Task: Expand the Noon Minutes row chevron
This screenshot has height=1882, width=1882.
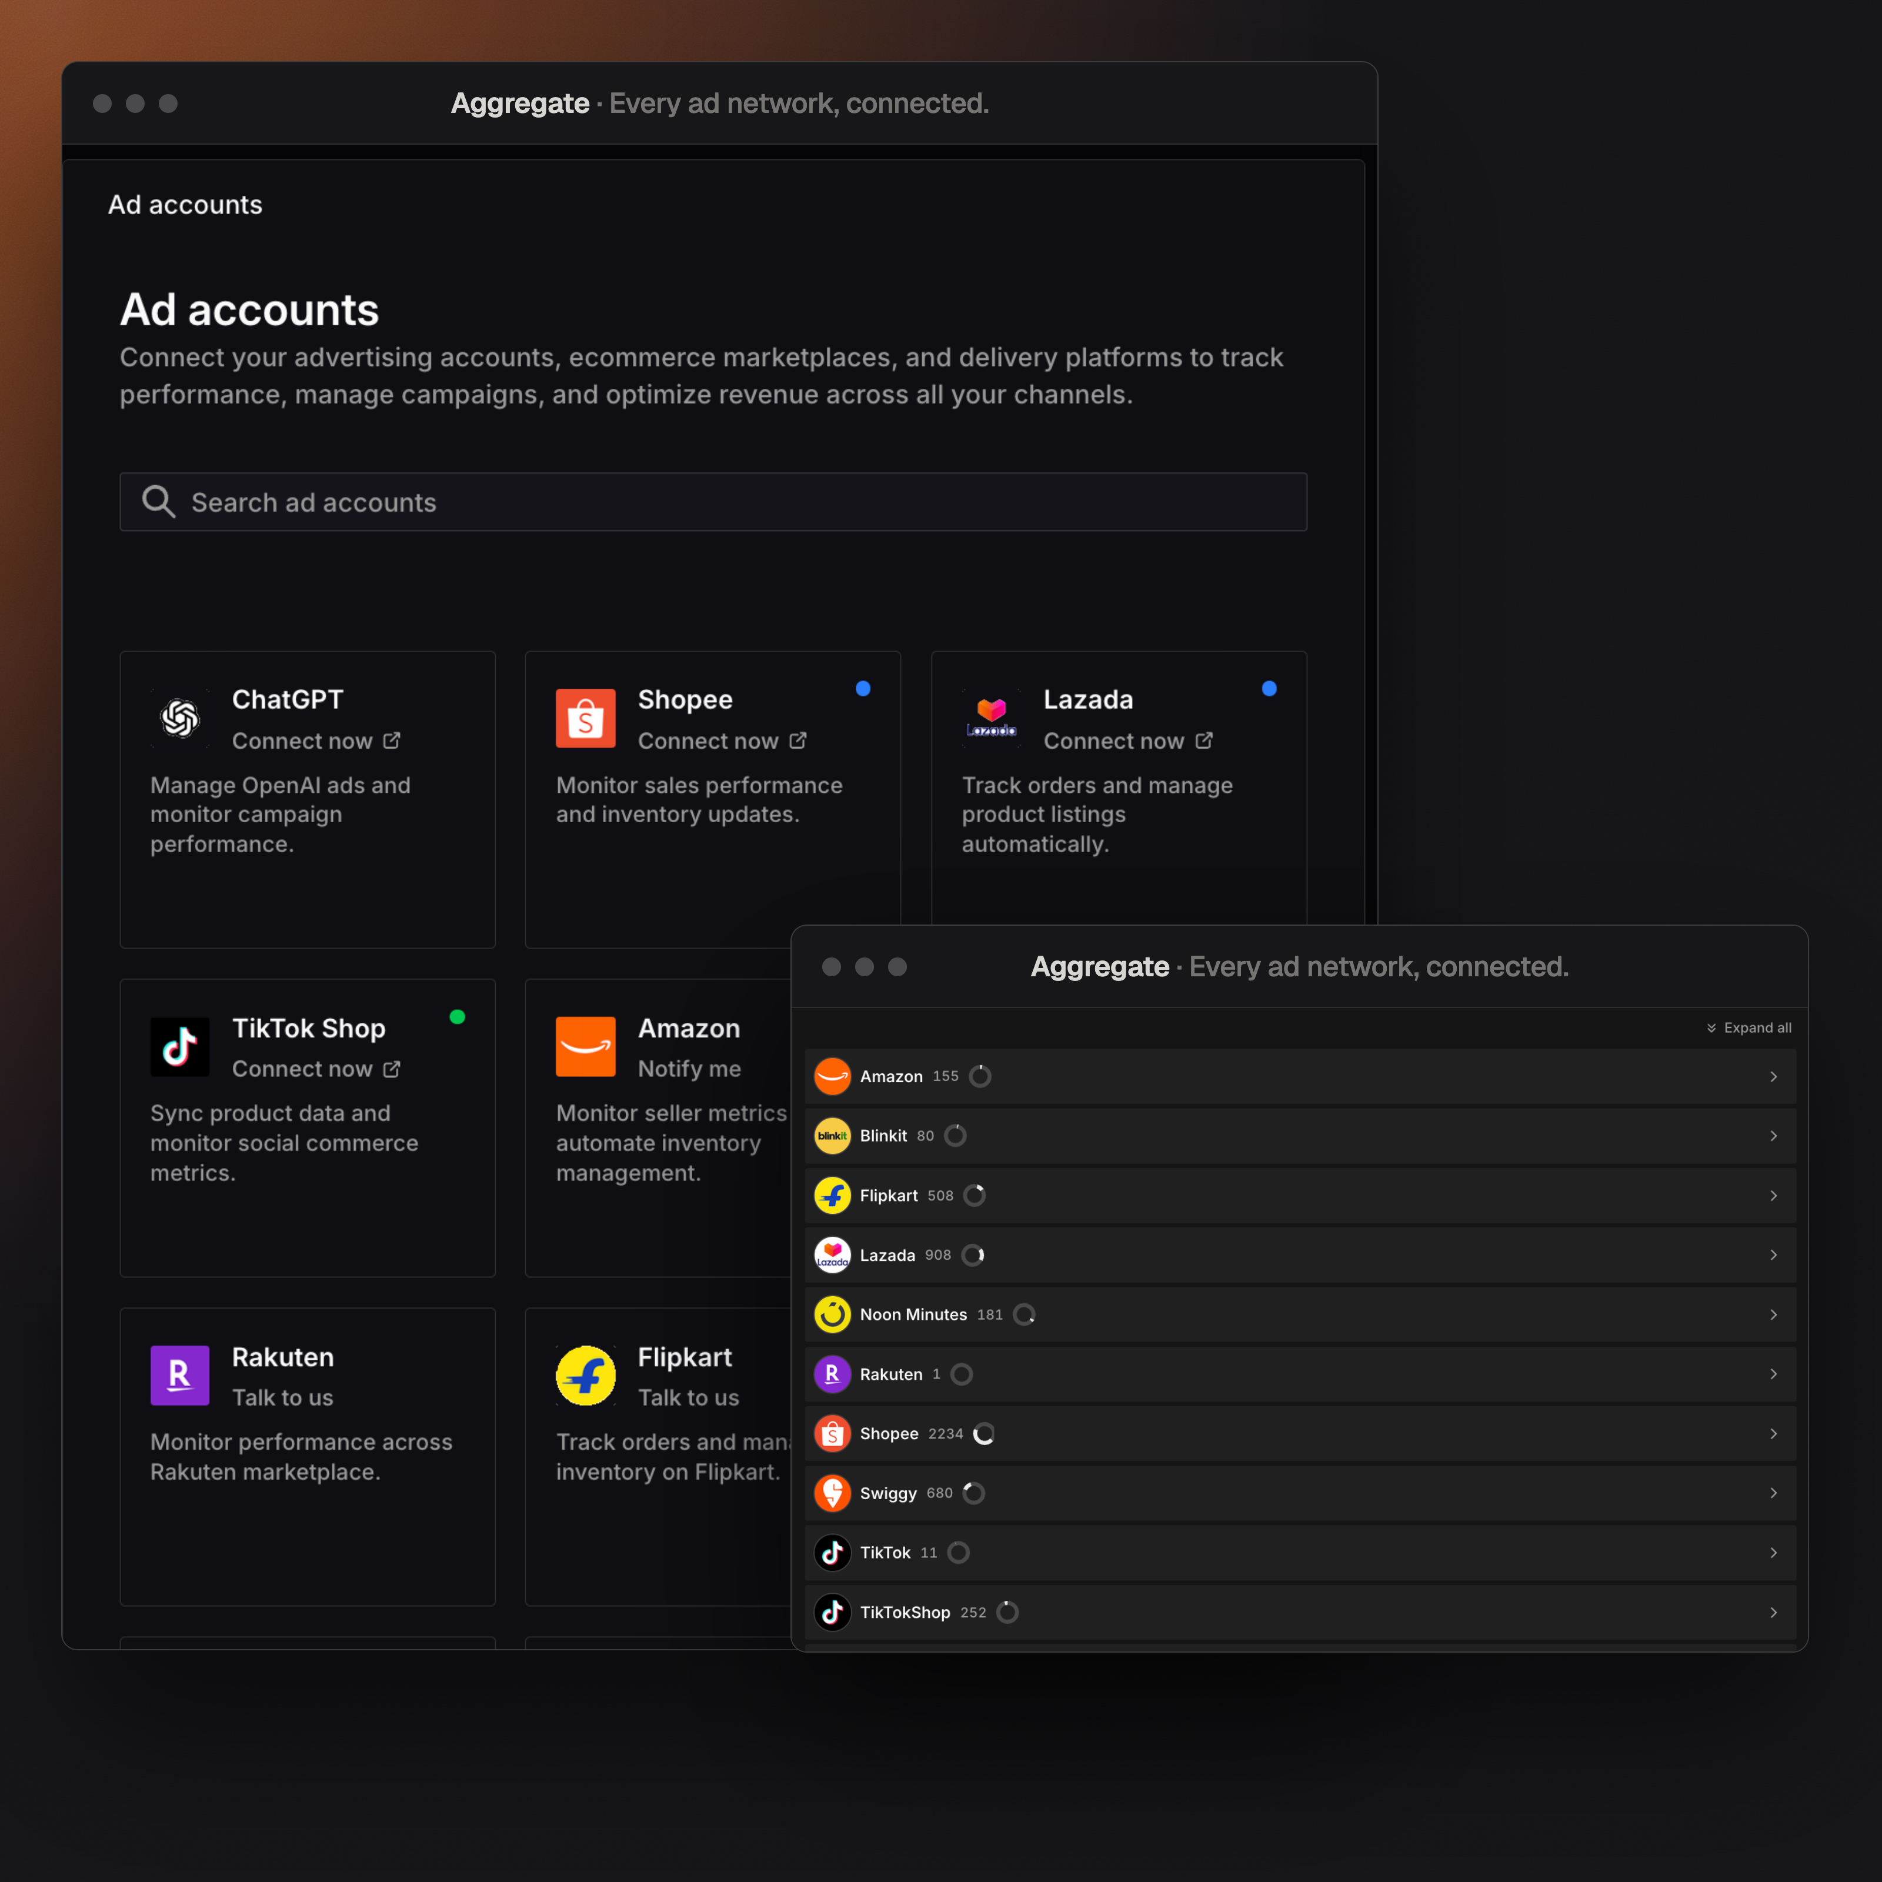Action: [x=1773, y=1314]
